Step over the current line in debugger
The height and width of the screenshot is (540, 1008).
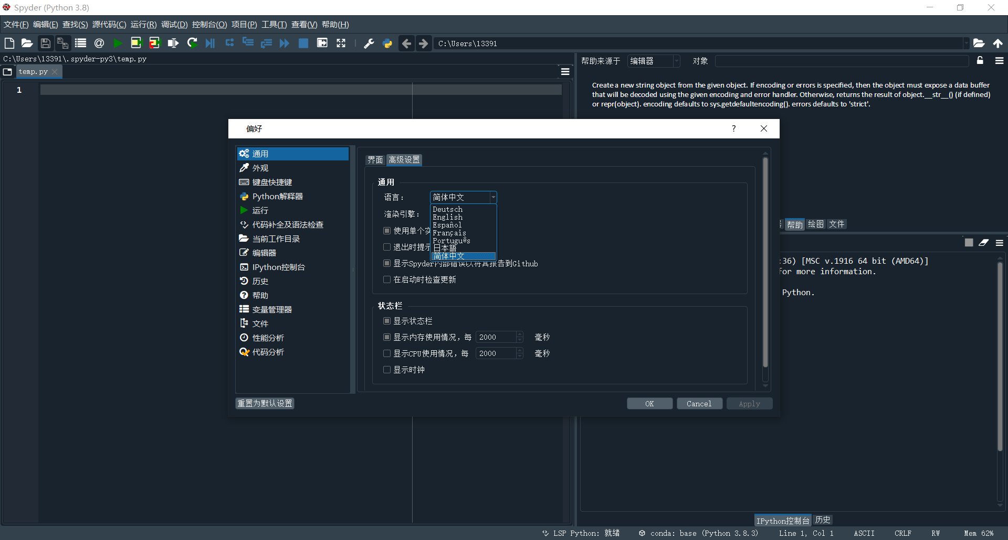[x=229, y=43]
